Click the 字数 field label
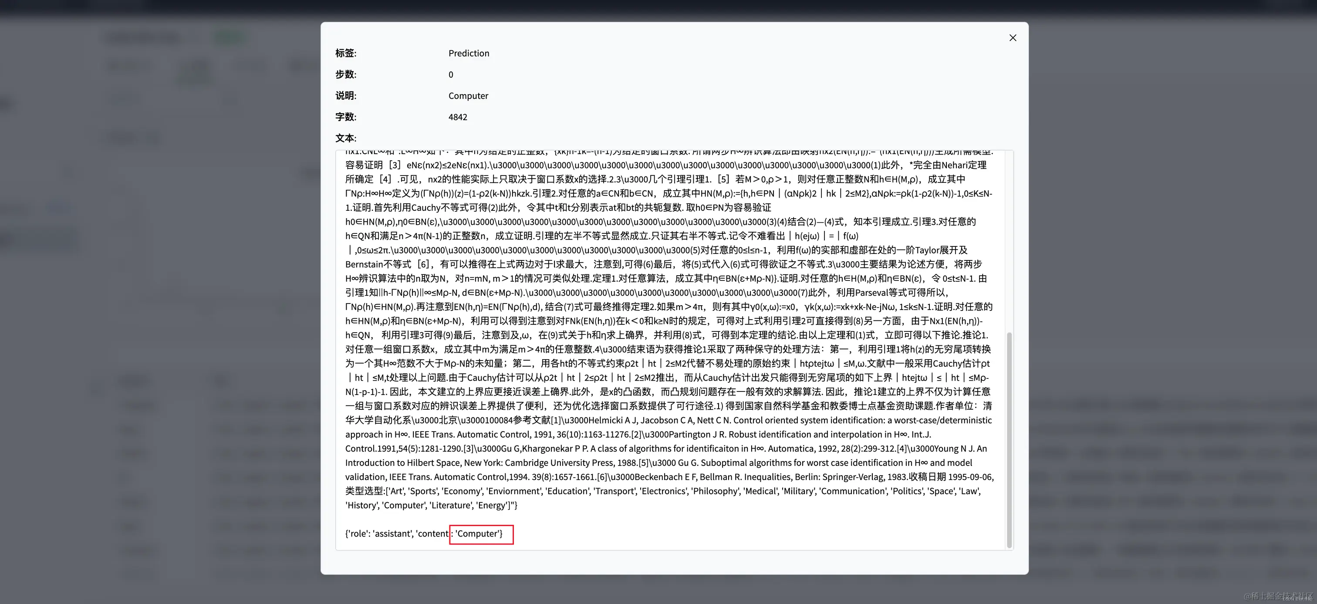This screenshot has height=604, width=1317. [346, 117]
